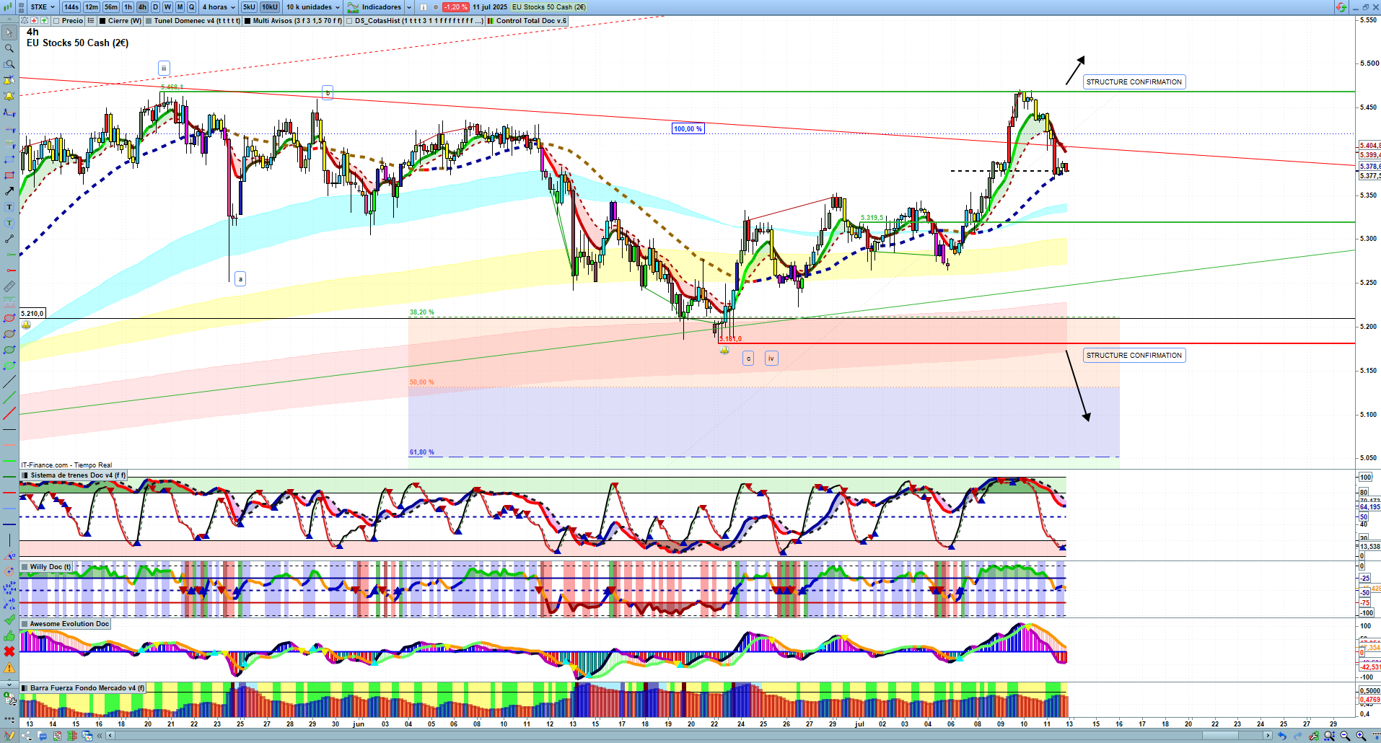Select the cursor pointer tool in left toolbar
The width and height of the screenshot is (1381, 743).
9,32
